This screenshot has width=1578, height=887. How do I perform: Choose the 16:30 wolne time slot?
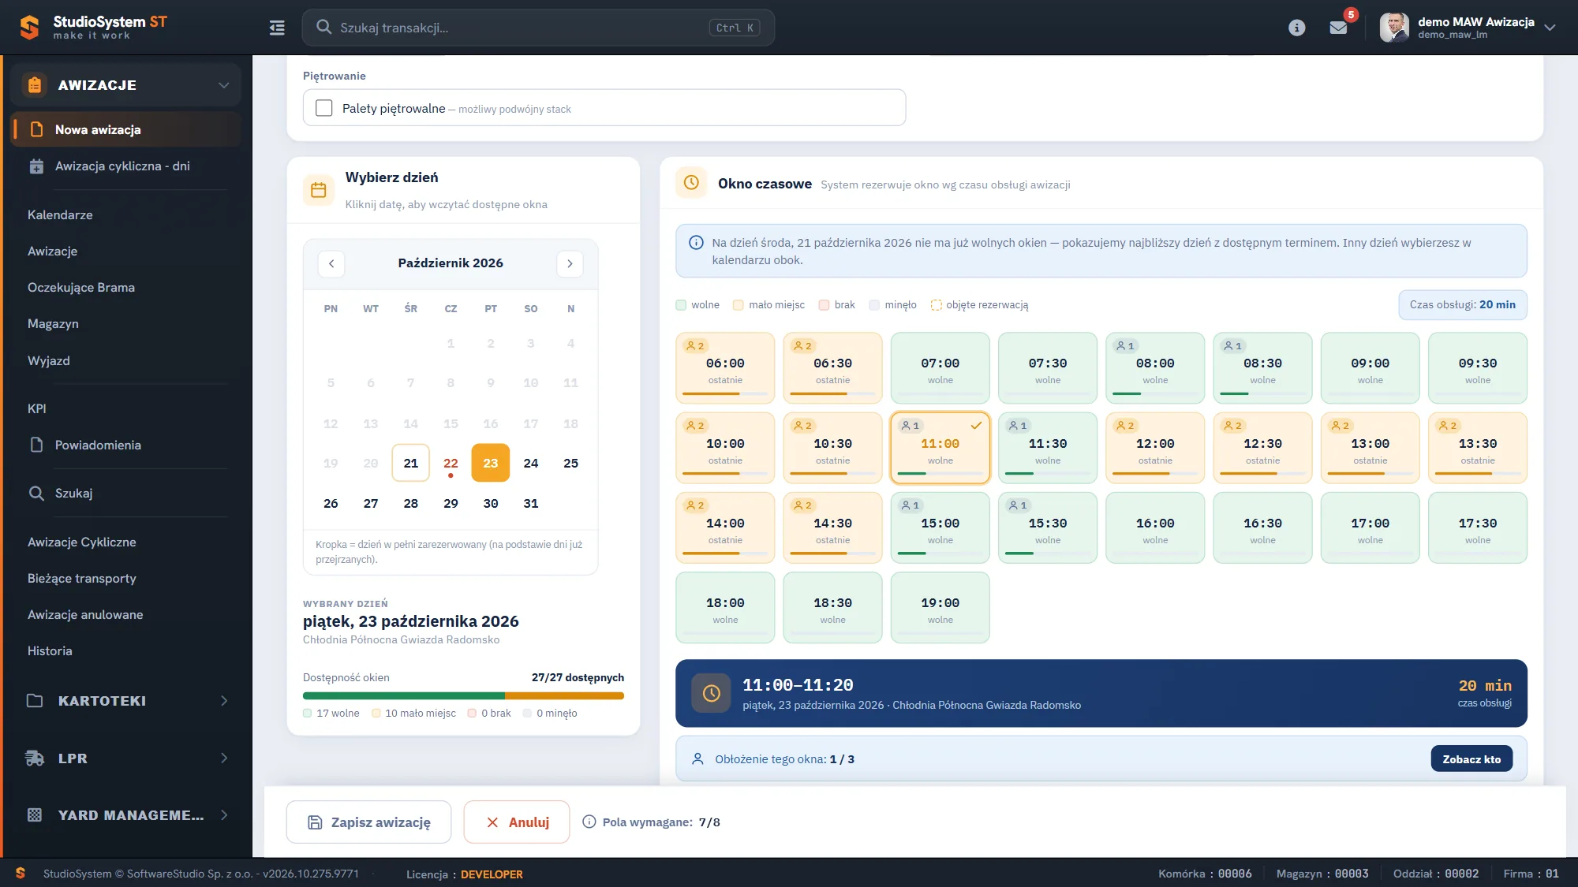coord(1262,527)
